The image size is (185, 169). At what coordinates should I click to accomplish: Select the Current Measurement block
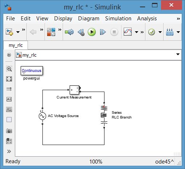pos(74,90)
